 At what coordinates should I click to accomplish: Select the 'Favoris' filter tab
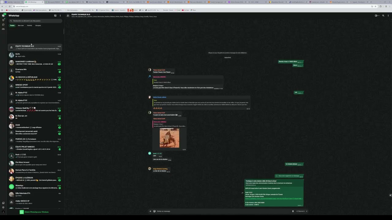point(29,25)
